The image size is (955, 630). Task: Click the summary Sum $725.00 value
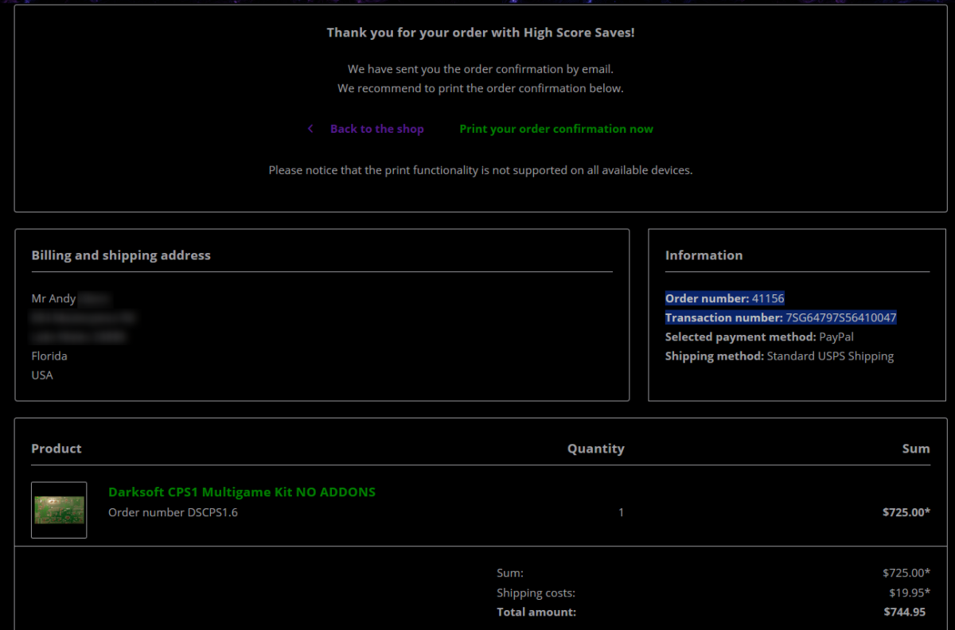pos(906,573)
